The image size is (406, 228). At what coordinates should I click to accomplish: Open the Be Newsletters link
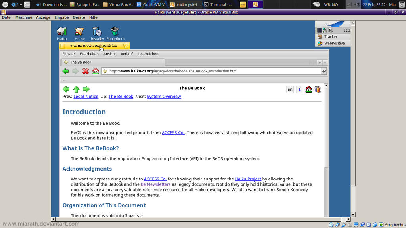click(x=155, y=184)
